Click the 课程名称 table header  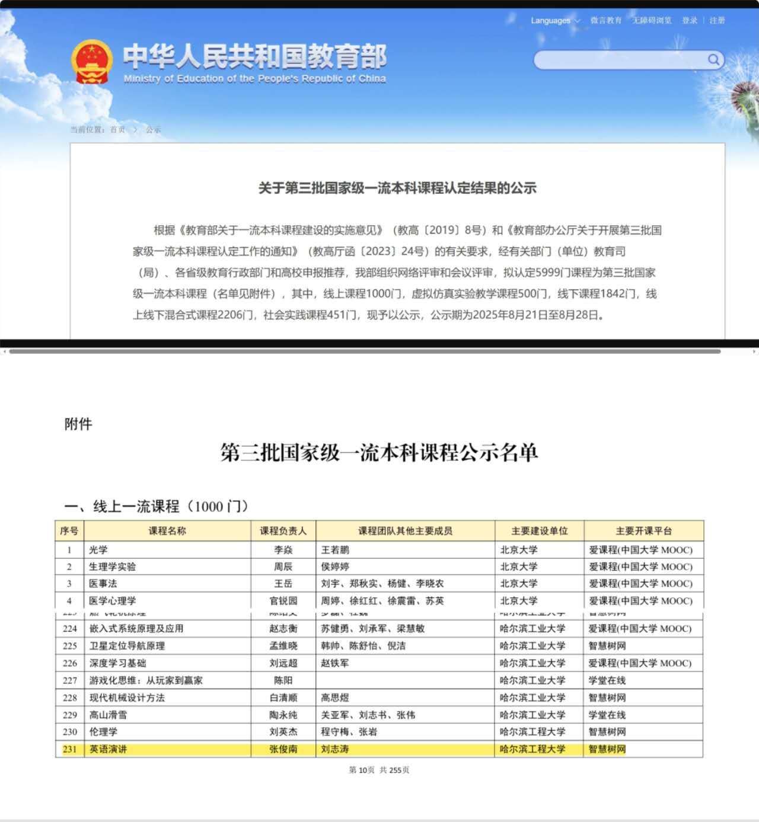click(168, 531)
